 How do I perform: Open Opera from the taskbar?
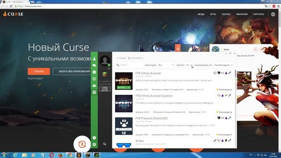(52, 155)
